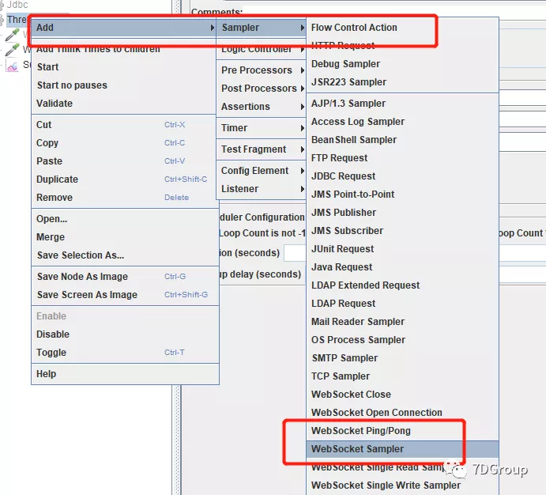Select JMS Subscriber
Viewport: 546px width, 495px height.
click(347, 231)
